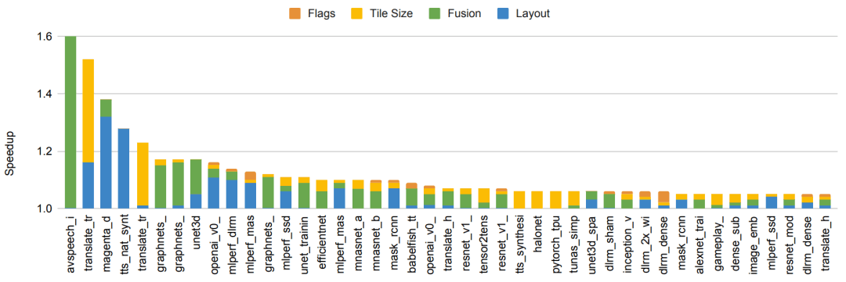
Task: Click the blue tts_nat_synt bar
Action: tap(124, 169)
